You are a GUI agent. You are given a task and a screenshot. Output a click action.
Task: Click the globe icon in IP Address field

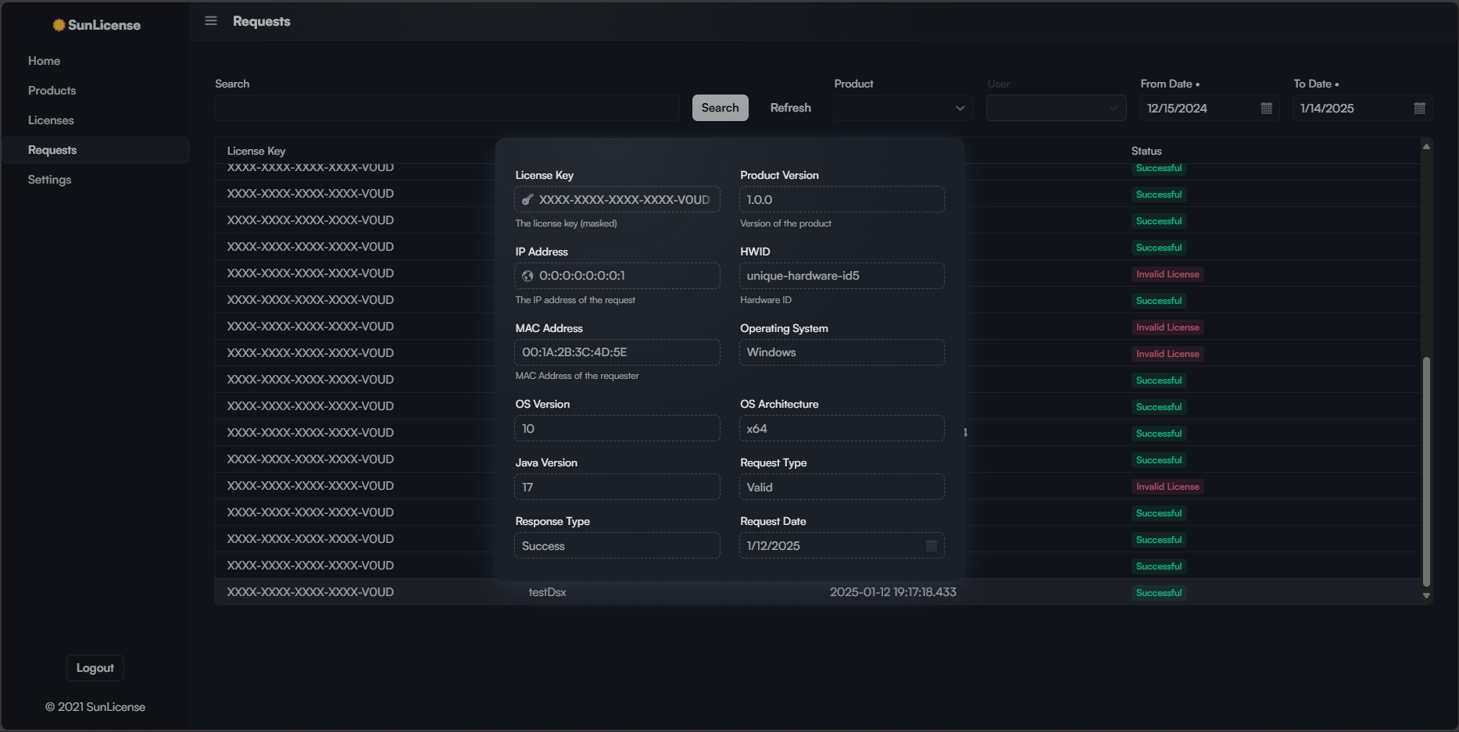coord(527,276)
